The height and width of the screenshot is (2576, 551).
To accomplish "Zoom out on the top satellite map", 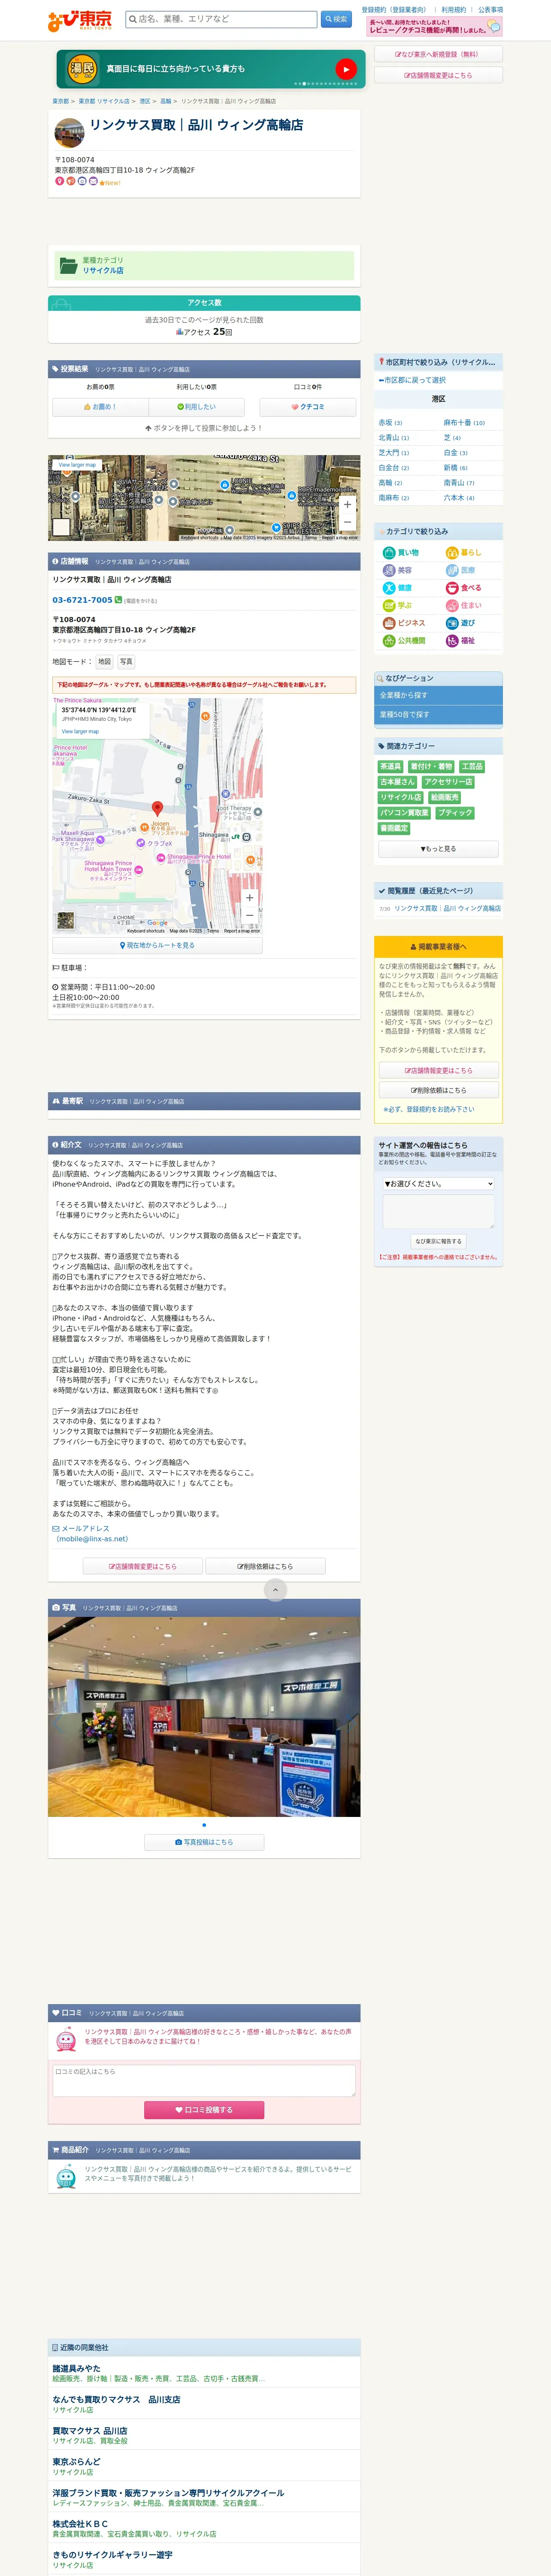I will 347,522.
